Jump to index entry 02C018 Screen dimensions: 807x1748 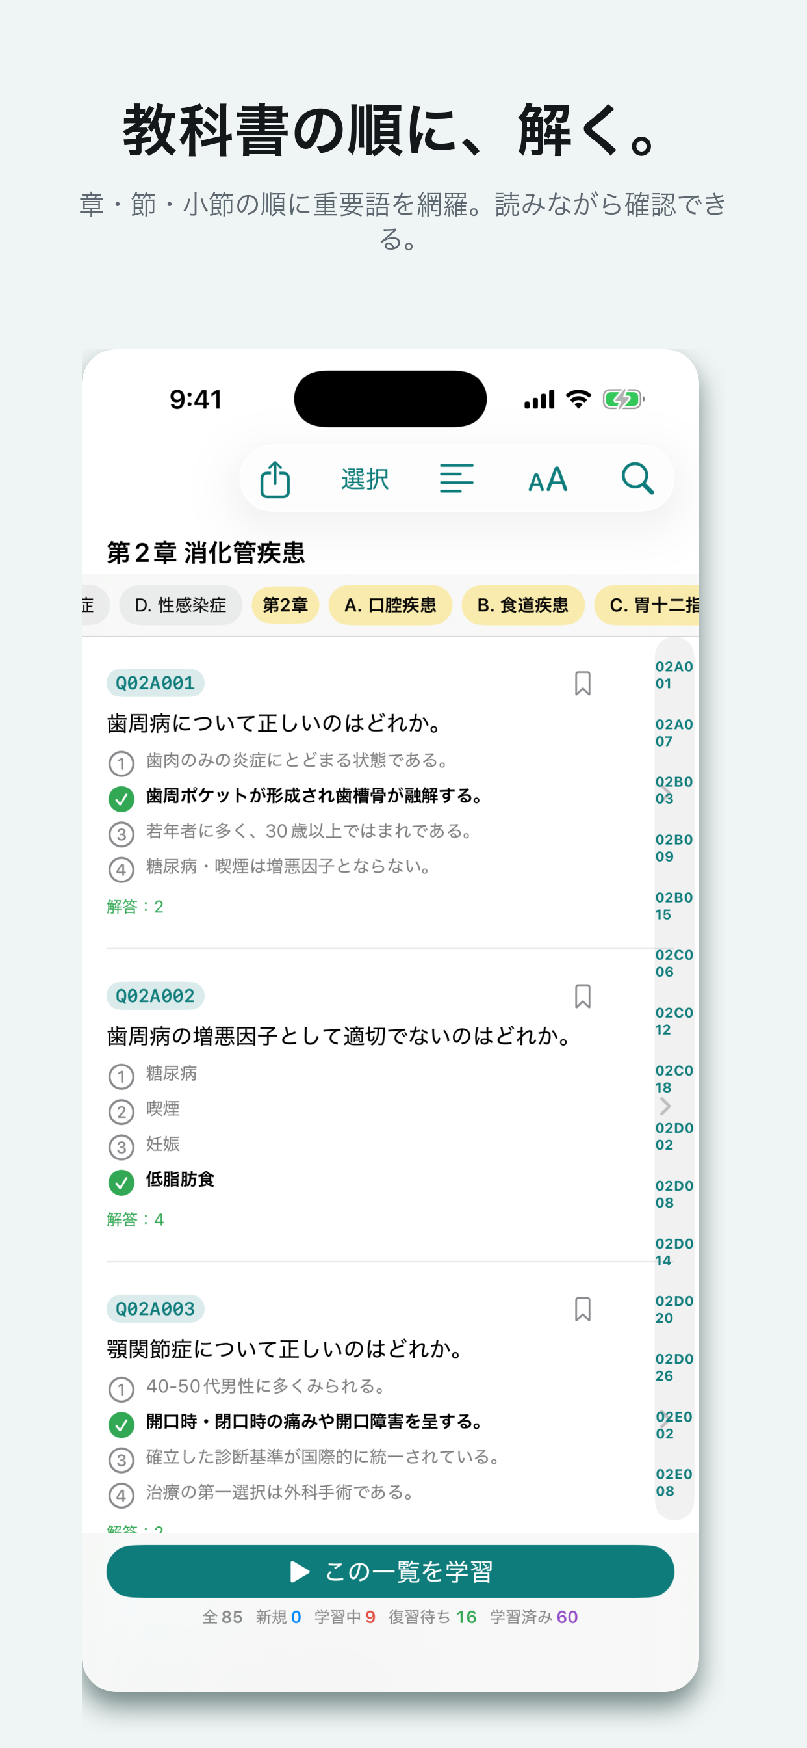point(673,1078)
